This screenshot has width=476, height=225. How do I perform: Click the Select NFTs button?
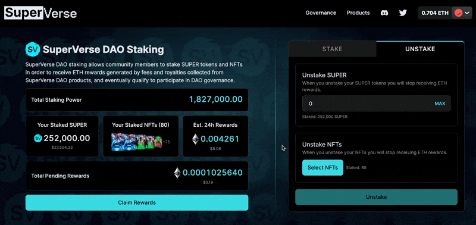tap(322, 168)
